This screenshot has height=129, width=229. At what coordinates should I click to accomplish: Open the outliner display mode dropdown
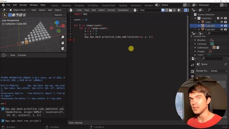tap(201, 10)
